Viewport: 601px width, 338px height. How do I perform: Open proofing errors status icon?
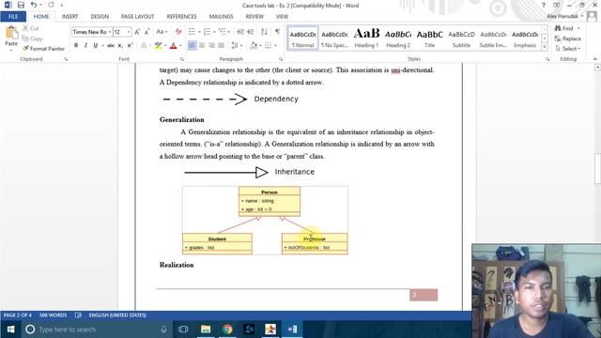78,315
